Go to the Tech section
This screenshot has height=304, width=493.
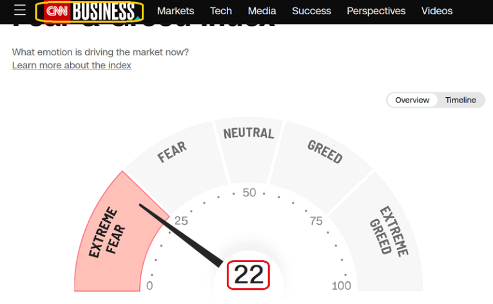pyautogui.click(x=221, y=11)
